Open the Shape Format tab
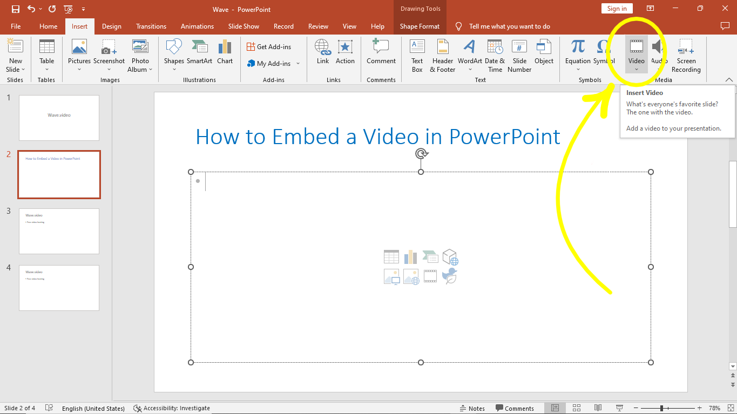The height and width of the screenshot is (414, 737). coord(420,26)
